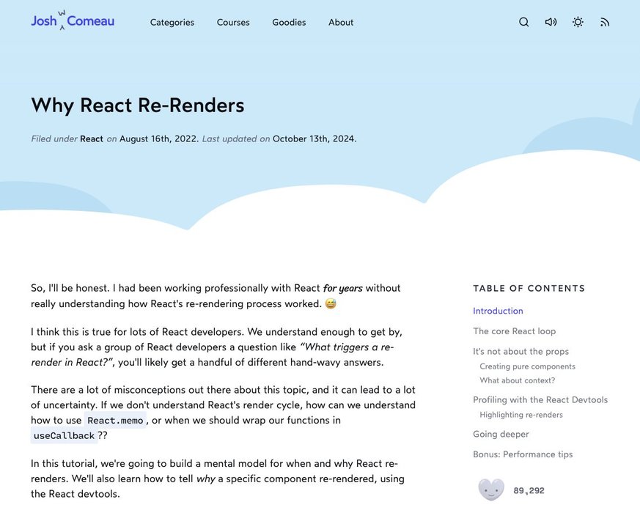Open the About page
The image size is (640, 513).
(341, 23)
